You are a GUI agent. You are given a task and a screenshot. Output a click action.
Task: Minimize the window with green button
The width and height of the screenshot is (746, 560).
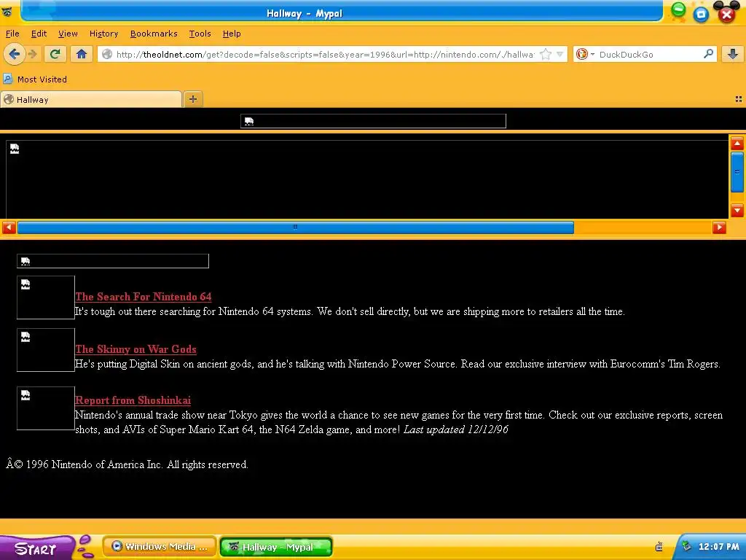pyautogui.click(x=678, y=10)
